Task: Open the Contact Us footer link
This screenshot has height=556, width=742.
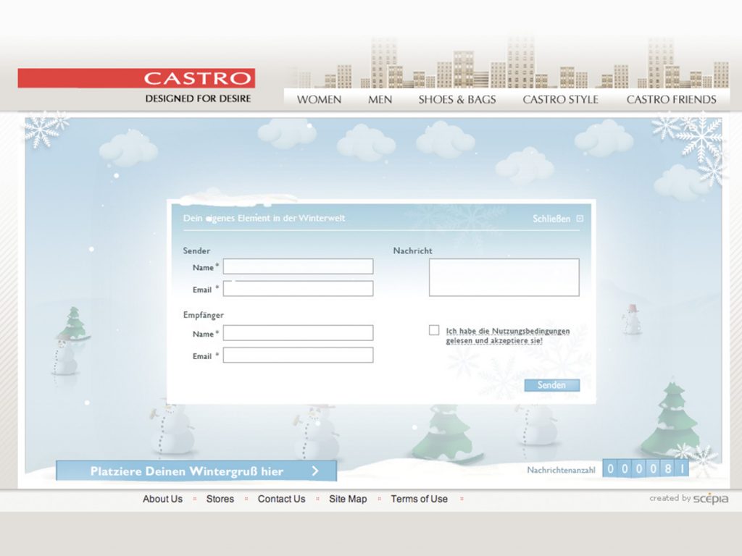Action: 282,499
